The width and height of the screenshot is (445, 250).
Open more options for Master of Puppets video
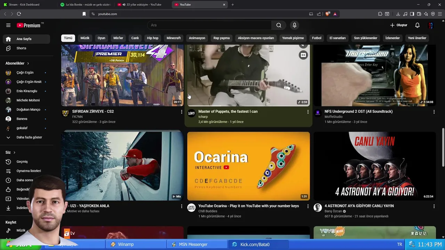point(308,112)
